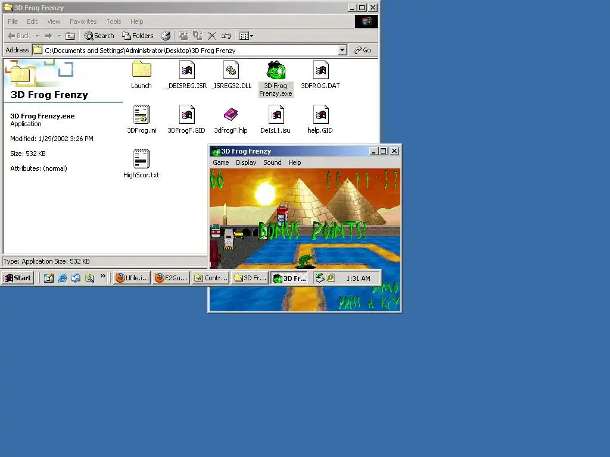Toggle the Folders pane button

click(138, 36)
